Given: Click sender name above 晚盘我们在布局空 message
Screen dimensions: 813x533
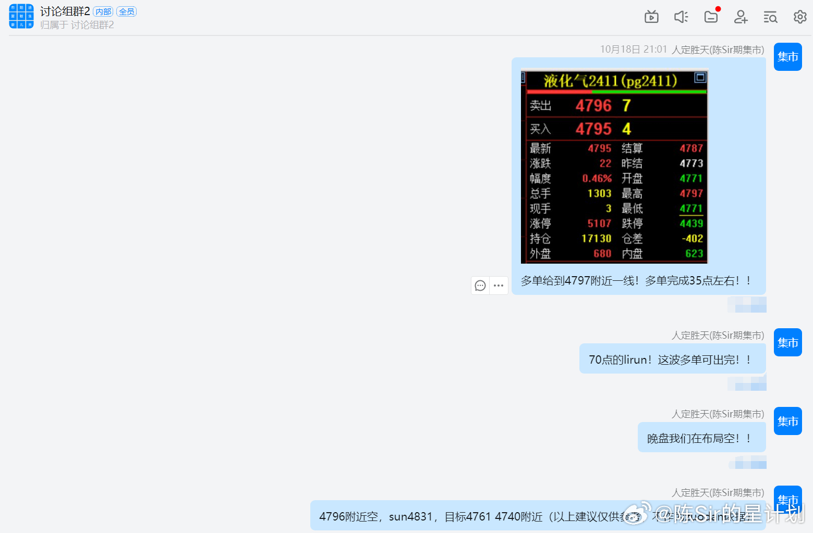Looking at the screenshot, I should point(718,414).
